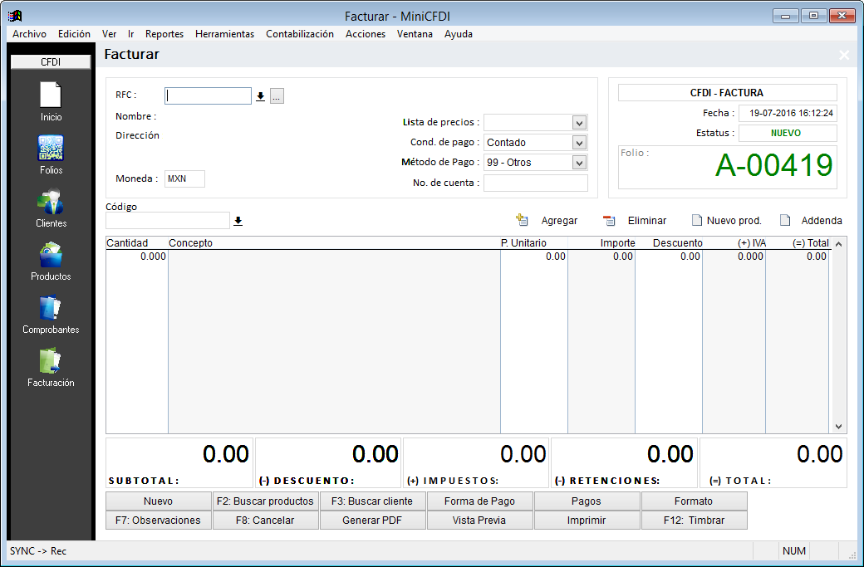Expand the Método de Pago dropdown
Viewport: 864px width, 567px height.
pos(578,163)
